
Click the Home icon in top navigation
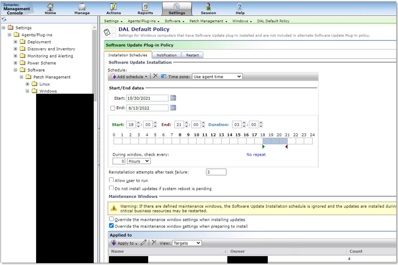coord(50,7)
